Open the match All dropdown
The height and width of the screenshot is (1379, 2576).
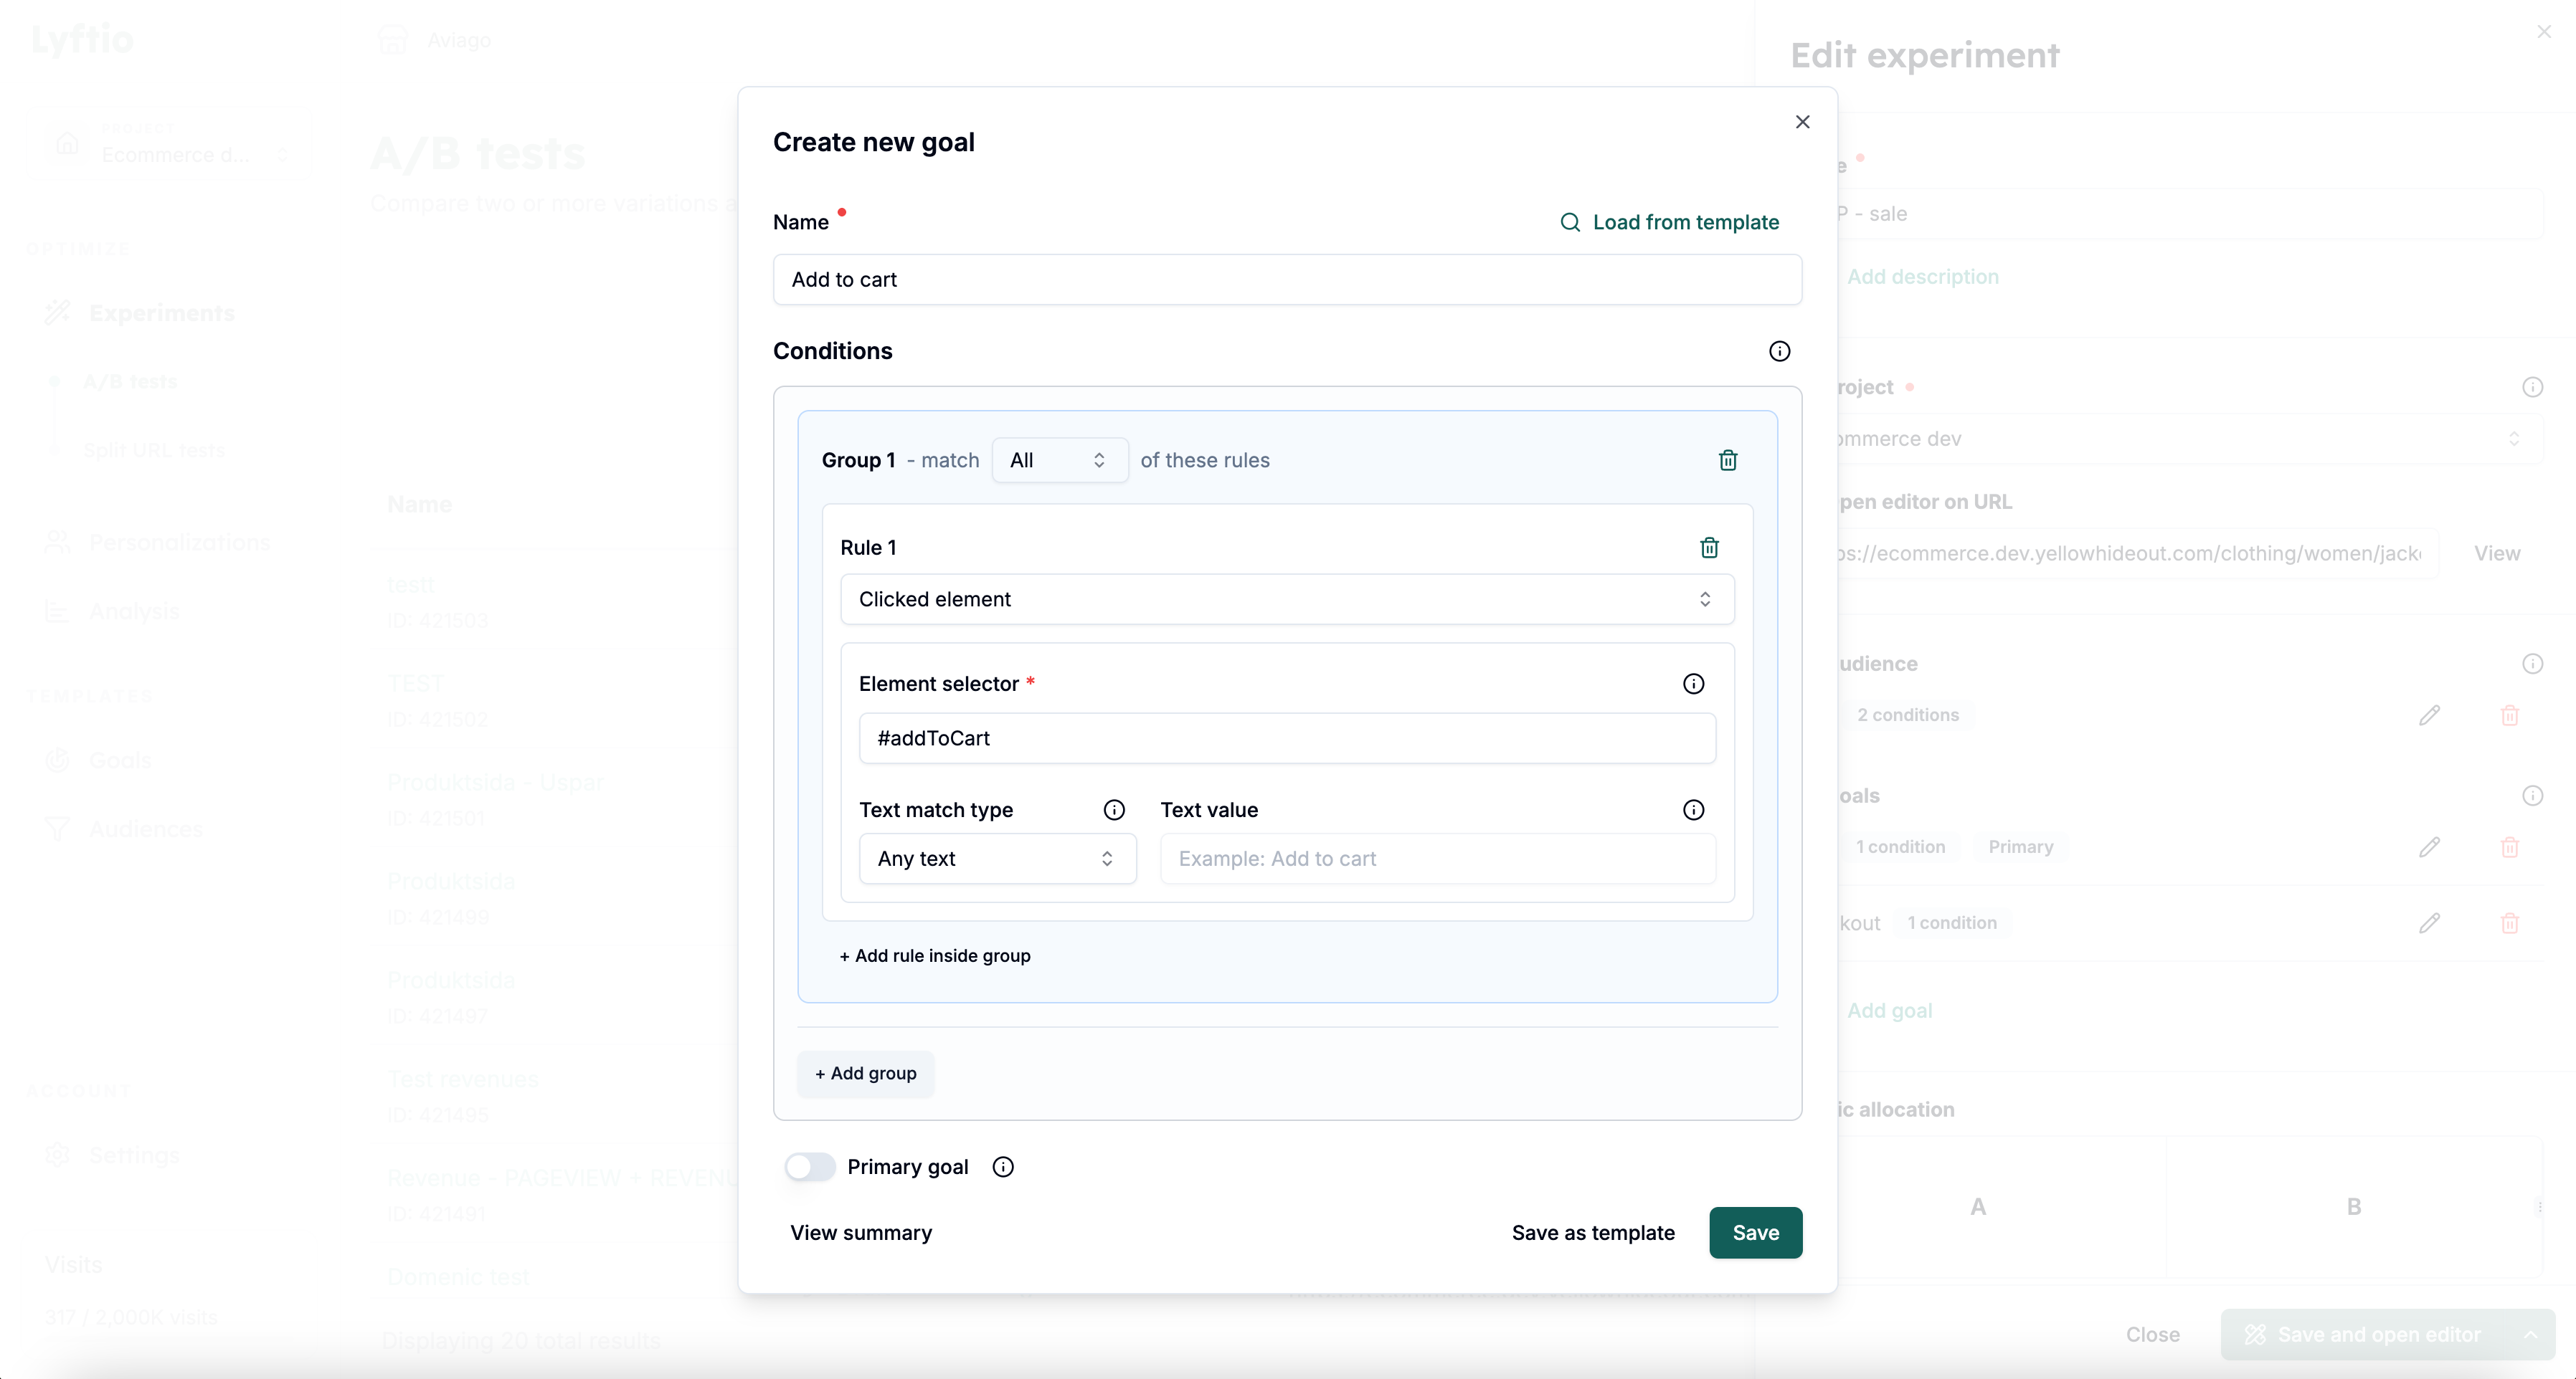tap(1059, 461)
